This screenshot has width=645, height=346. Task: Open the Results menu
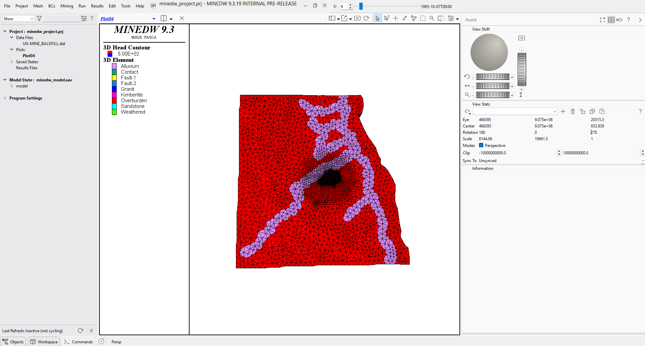(x=97, y=6)
